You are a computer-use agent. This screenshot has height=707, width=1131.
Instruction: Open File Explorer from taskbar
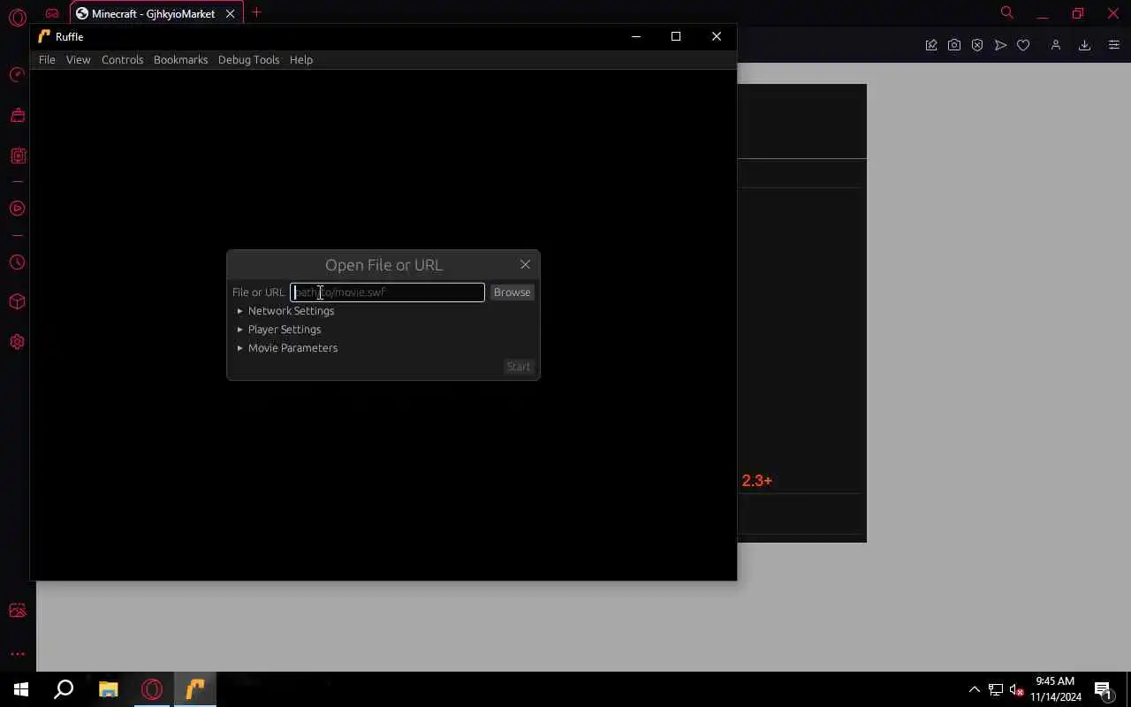pyautogui.click(x=108, y=689)
